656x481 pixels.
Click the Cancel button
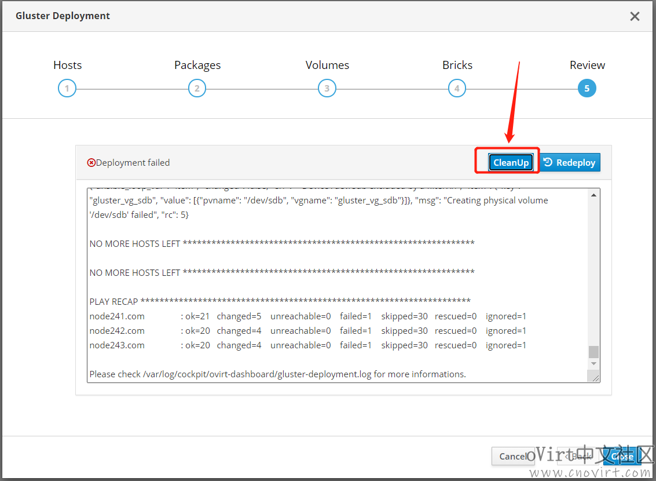[514, 456]
